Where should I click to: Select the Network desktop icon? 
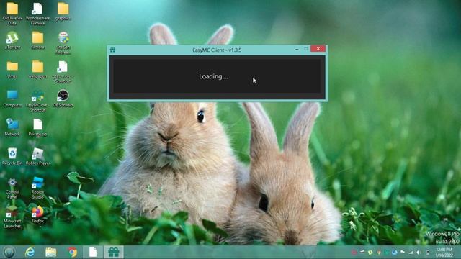click(x=12, y=127)
